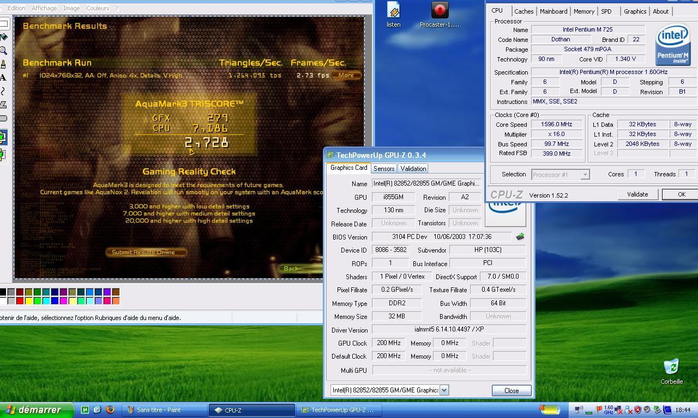Click the Close button in GPU-Z
698x418 pixels.
(x=512, y=391)
